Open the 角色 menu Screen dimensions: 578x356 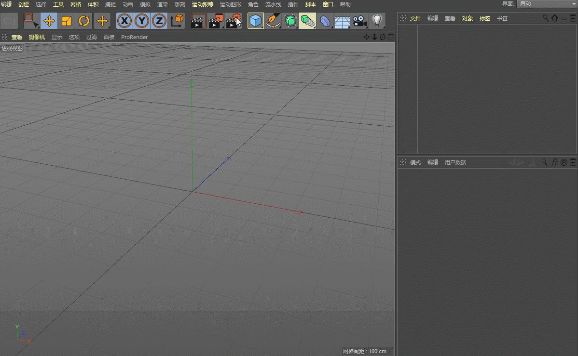coord(253,4)
